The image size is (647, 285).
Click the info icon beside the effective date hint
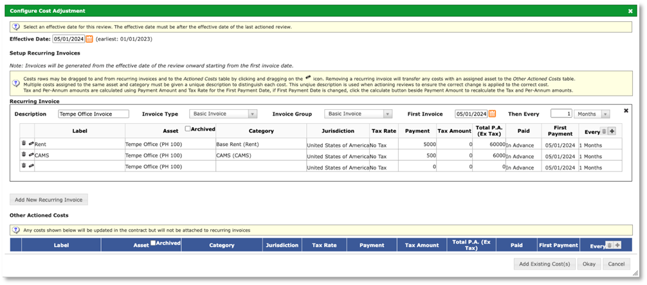15,27
